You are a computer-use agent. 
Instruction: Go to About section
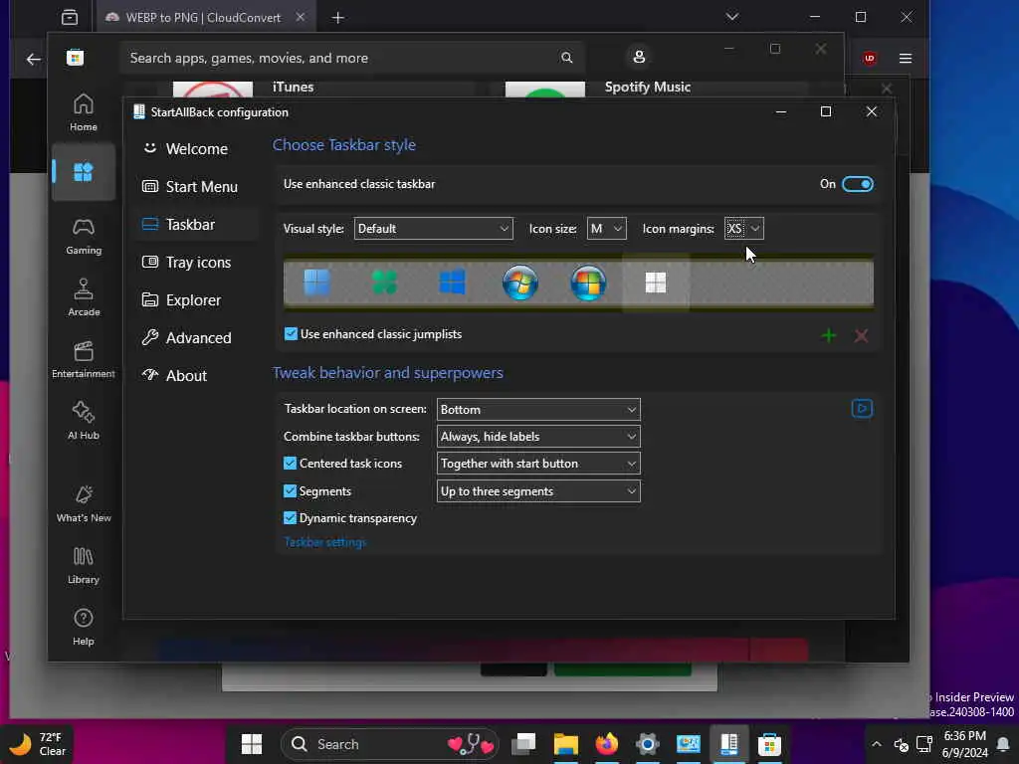pyautogui.click(x=197, y=375)
